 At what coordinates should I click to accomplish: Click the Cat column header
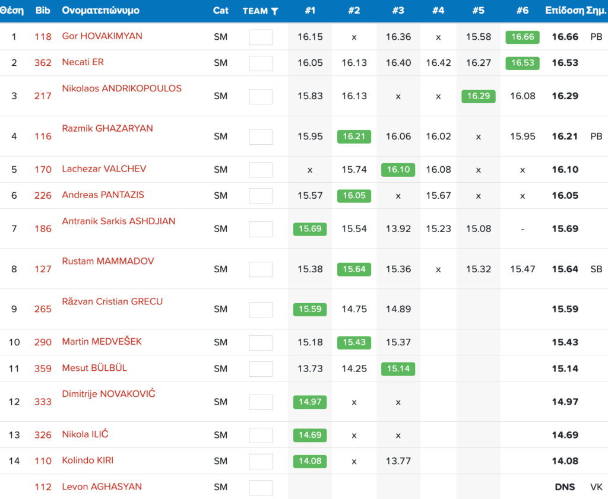220,11
